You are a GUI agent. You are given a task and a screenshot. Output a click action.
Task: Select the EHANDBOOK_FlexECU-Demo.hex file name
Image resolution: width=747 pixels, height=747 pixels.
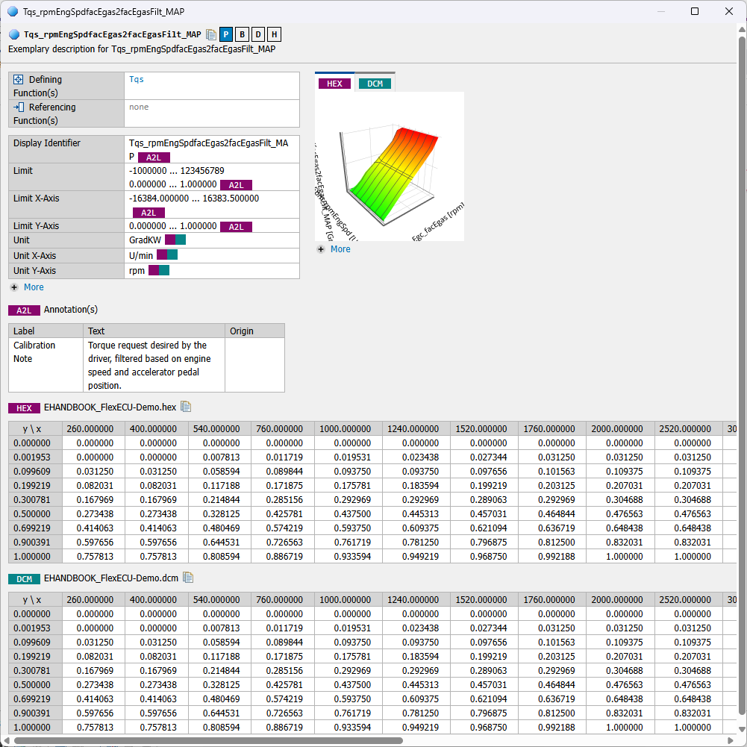[110, 407]
